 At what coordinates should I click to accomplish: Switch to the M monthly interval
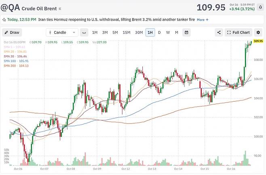pos(177,33)
